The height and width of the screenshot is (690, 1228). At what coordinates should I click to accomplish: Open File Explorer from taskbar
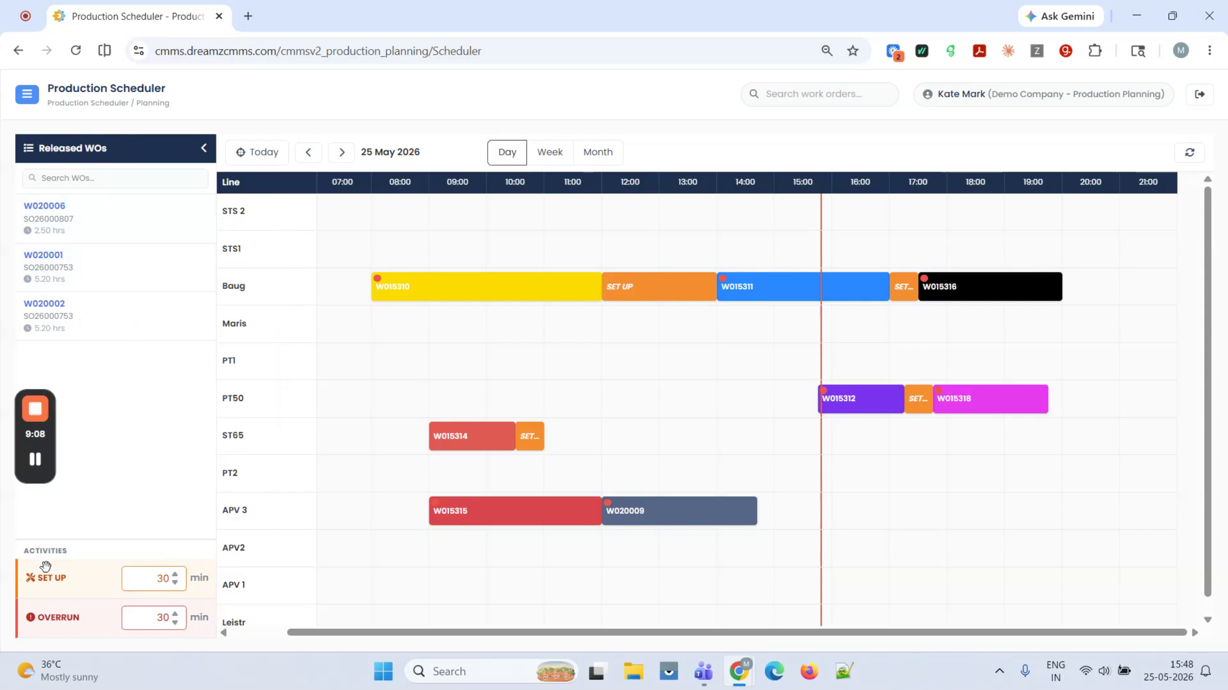(x=633, y=671)
